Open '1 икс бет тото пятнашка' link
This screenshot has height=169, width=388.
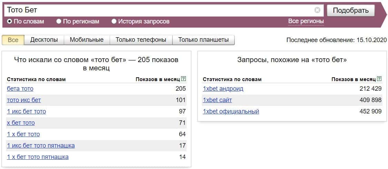point(41,146)
